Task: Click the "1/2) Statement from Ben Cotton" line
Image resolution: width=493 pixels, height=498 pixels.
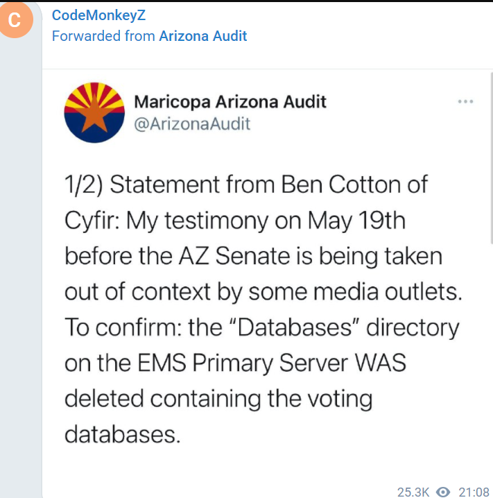Action: pyautogui.click(x=246, y=184)
